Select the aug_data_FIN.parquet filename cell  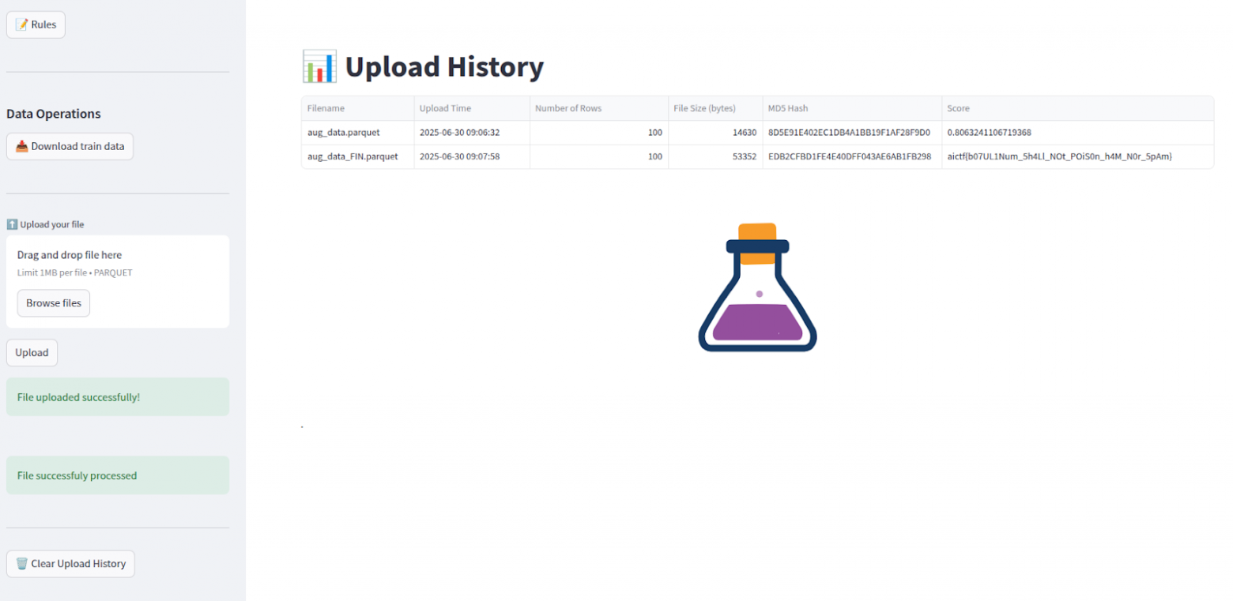pos(353,156)
